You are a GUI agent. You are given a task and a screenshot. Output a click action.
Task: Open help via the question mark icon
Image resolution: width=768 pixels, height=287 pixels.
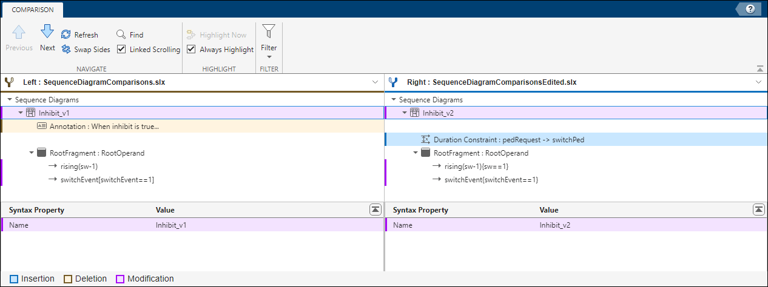click(x=750, y=9)
